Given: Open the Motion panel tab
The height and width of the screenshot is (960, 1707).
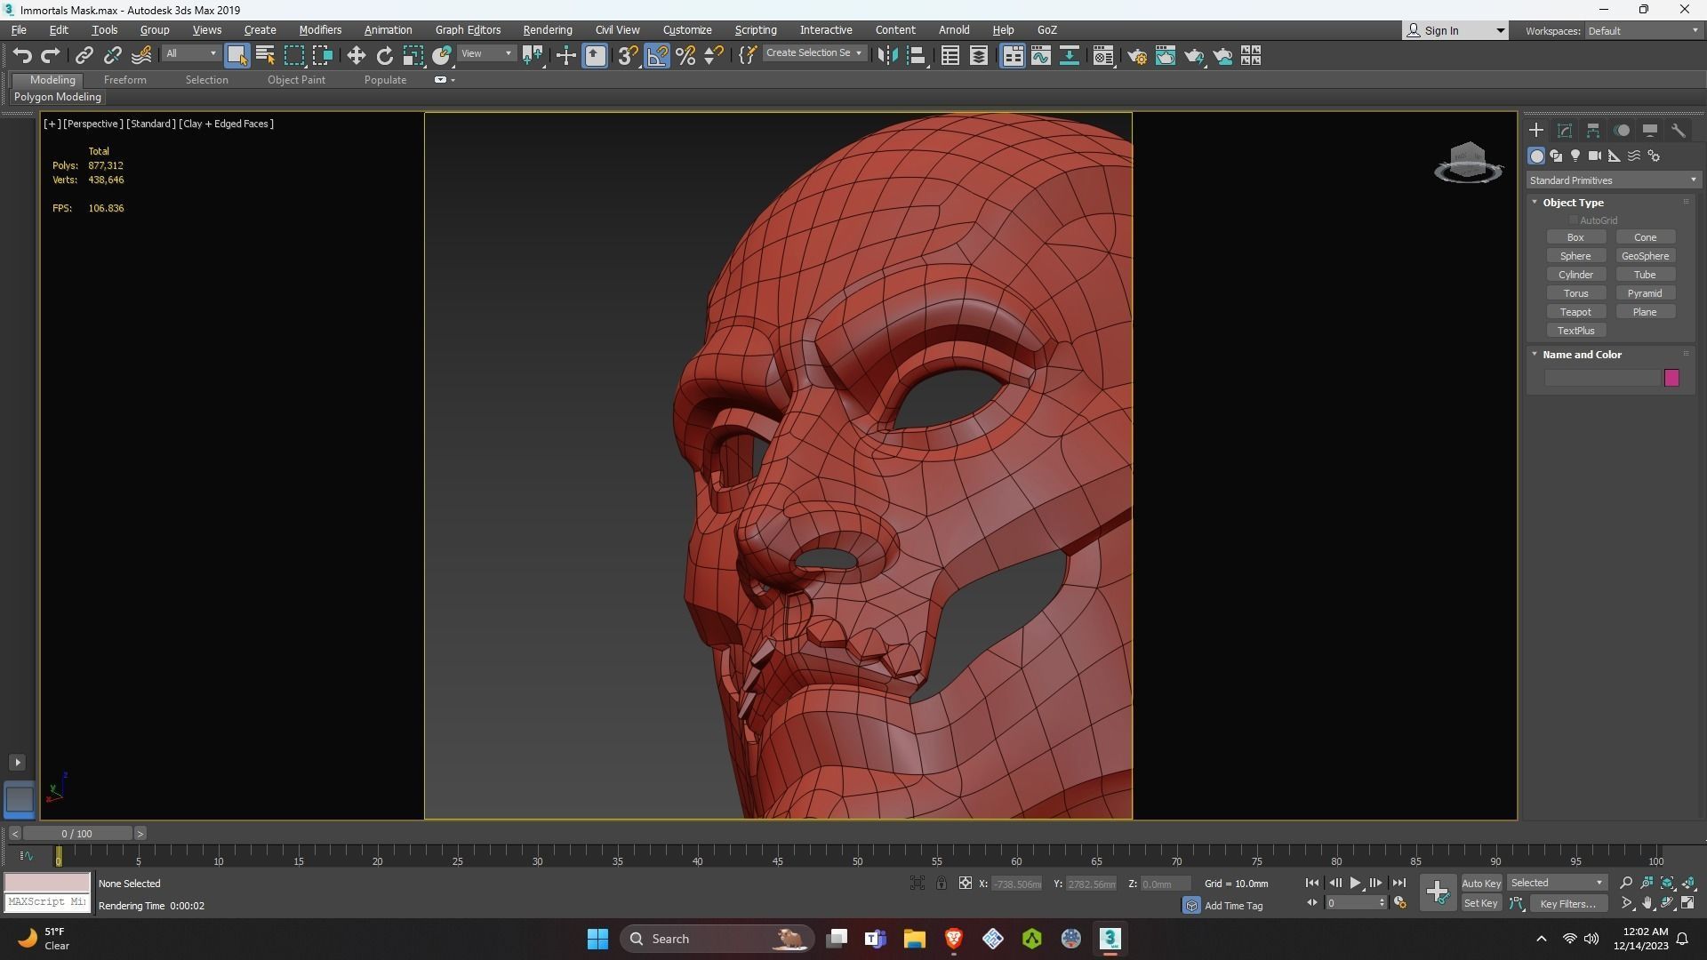Looking at the screenshot, I should click(1622, 130).
